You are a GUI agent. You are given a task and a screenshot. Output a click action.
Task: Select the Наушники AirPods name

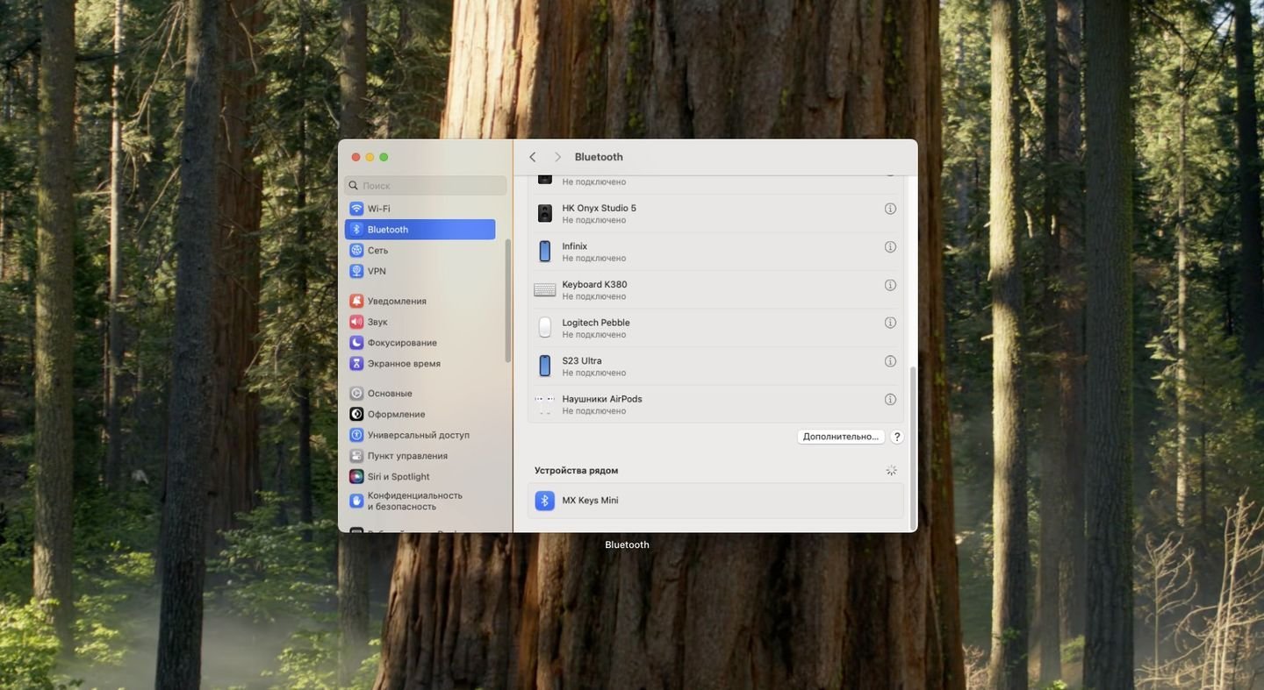(602, 399)
